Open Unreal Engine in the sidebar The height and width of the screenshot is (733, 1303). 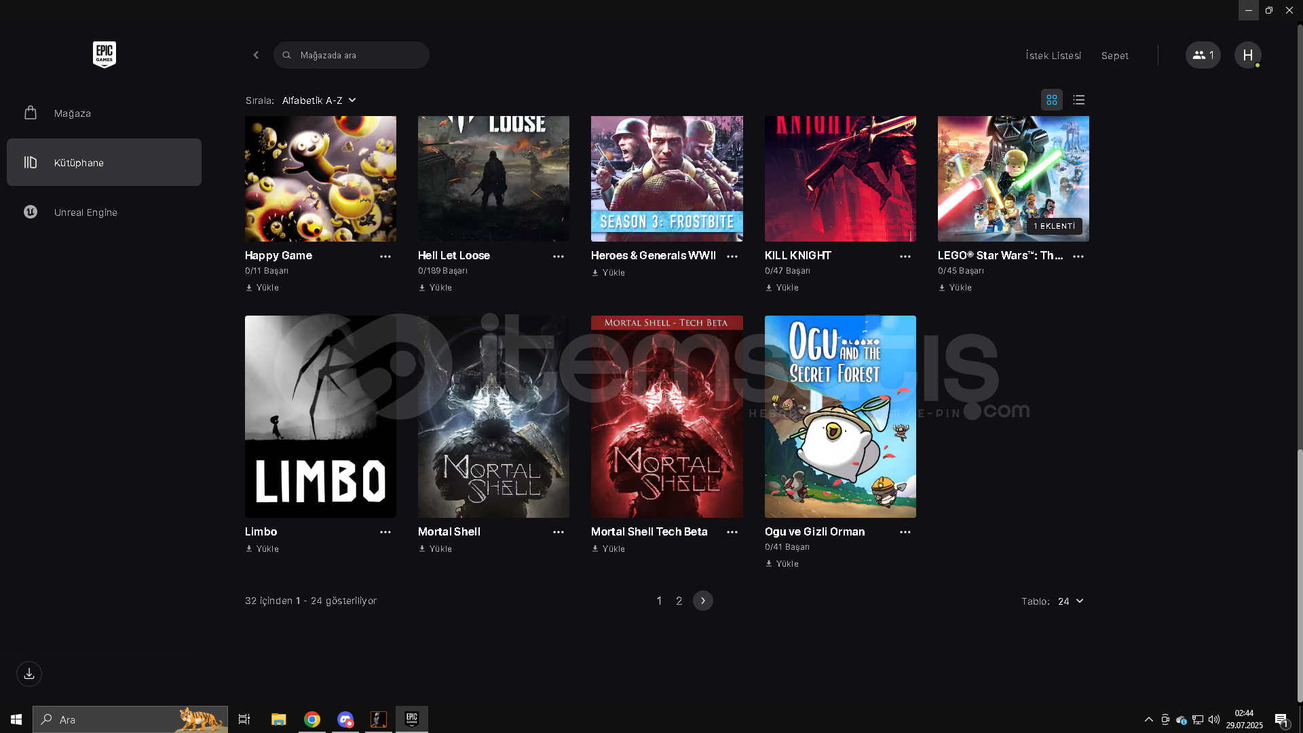pyautogui.click(x=104, y=212)
